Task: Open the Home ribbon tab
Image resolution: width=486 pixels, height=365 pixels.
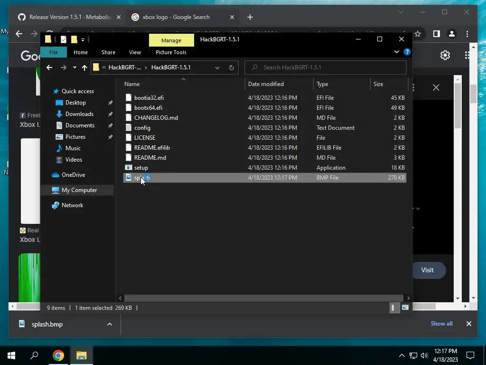Action: (x=81, y=52)
